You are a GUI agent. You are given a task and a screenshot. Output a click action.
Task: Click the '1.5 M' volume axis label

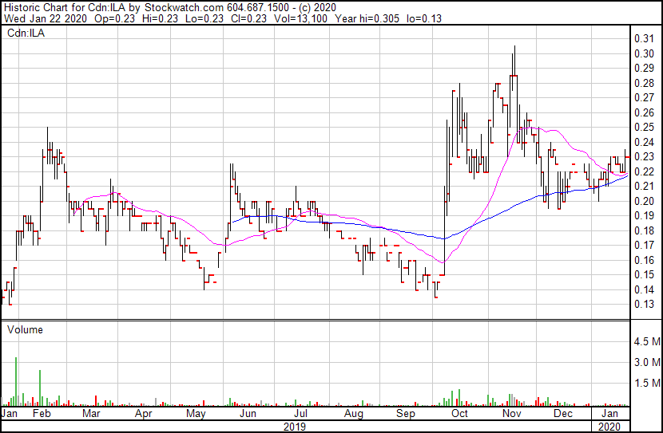coord(647,384)
